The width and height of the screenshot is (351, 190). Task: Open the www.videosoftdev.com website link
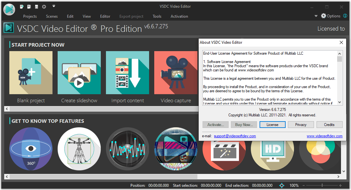tap(325, 136)
